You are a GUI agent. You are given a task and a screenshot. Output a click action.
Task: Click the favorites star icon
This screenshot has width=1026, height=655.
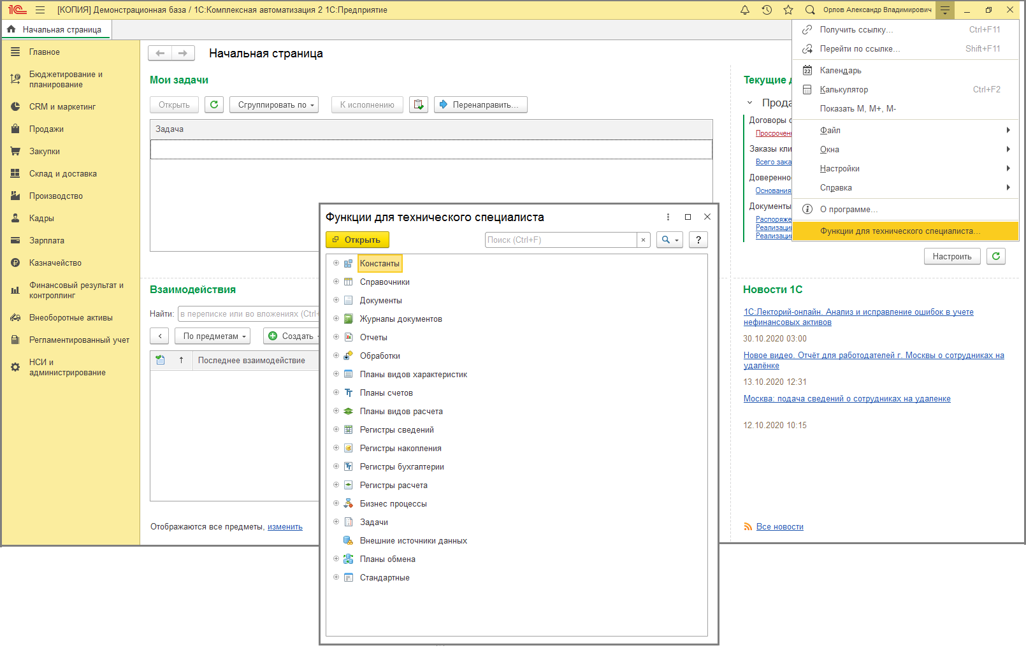788,10
